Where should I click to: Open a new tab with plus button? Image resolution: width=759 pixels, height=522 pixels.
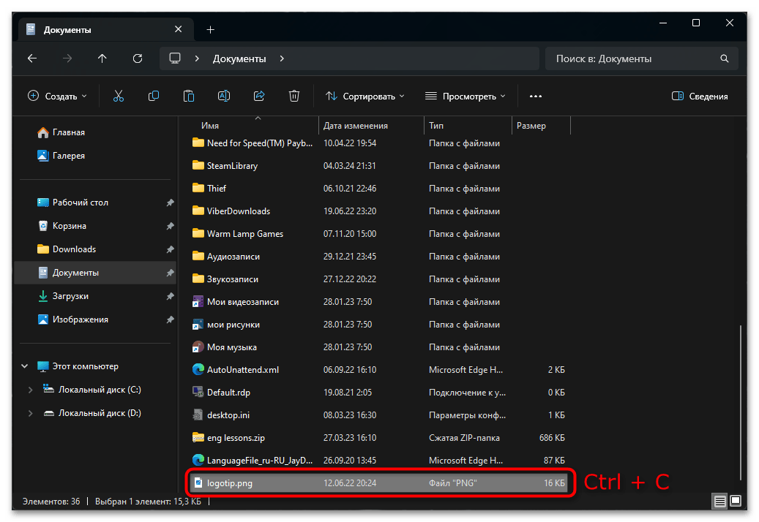[210, 30]
